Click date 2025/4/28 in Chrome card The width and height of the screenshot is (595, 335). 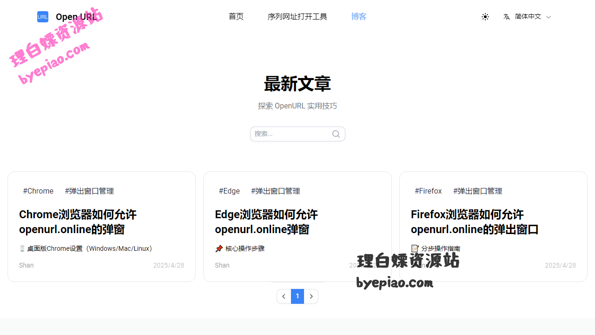[169, 265]
